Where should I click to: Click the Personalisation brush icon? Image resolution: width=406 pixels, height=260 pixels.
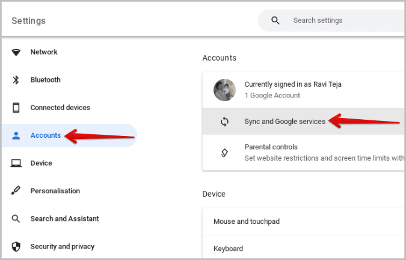(x=16, y=191)
